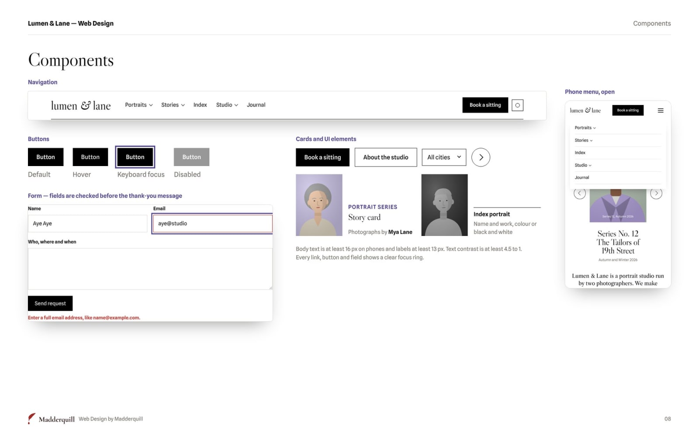This screenshot has width=699, height=437.
Task: Click the Components label in page header
Action: pyautogui.click(x=652, y=24)
